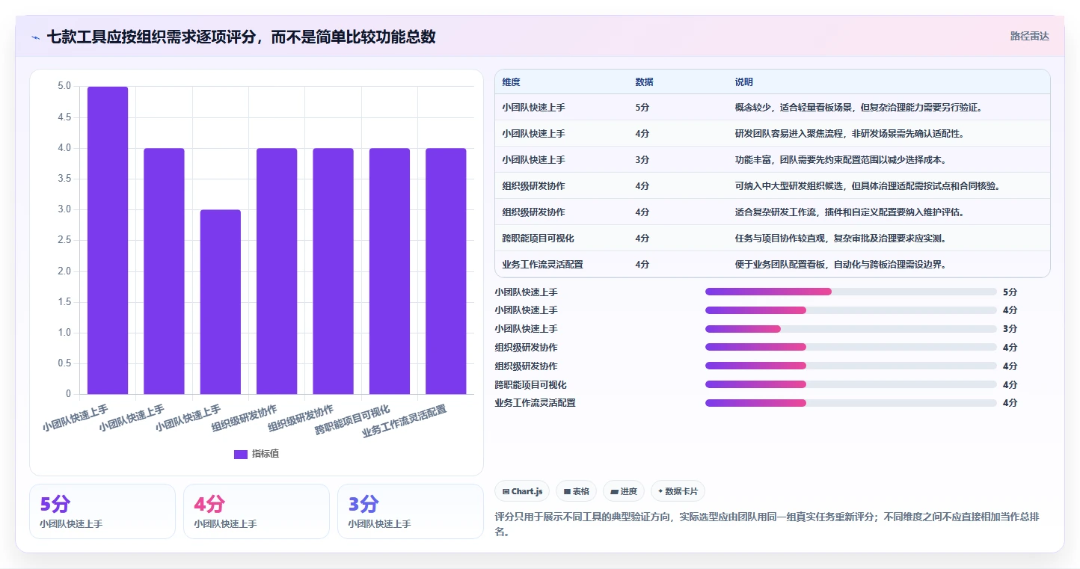The width and height of the screenshot is (1080, 569).
Task: Click the 跨职能项目可视化 bar in the chart
Action: point(390,271)
